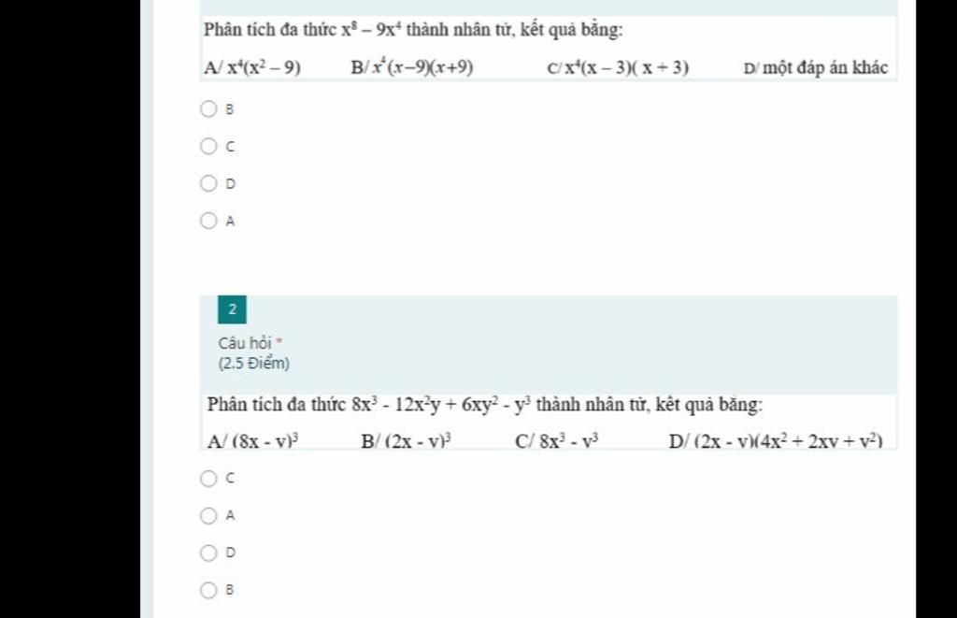Click the letter D label in question 2

[230, 553]
